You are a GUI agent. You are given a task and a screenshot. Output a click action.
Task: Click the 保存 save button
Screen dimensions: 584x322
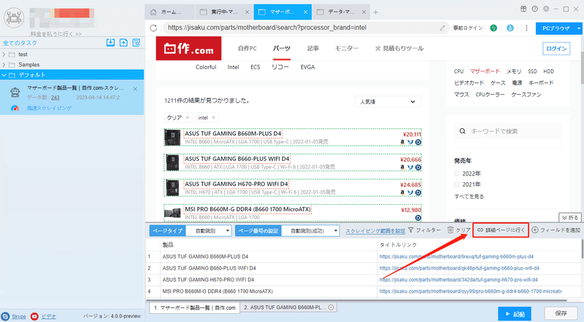point(561,313)
